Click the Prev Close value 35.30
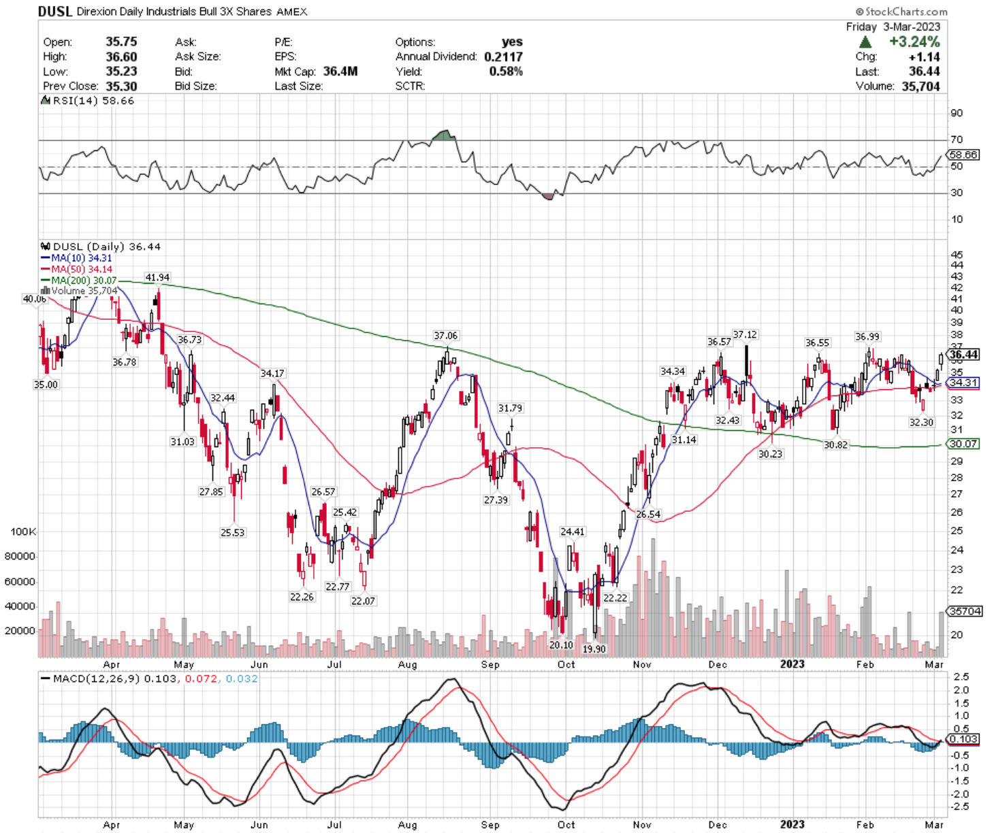 [121, 86]
